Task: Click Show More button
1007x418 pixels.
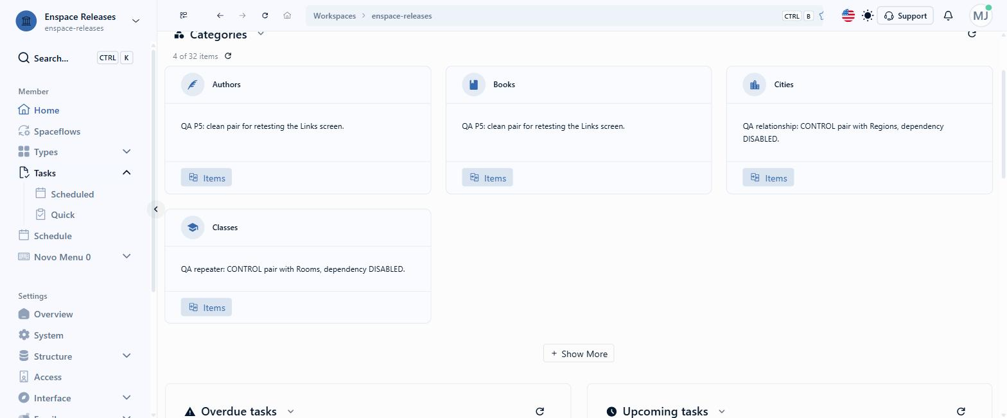Action: tap(579, 353)
